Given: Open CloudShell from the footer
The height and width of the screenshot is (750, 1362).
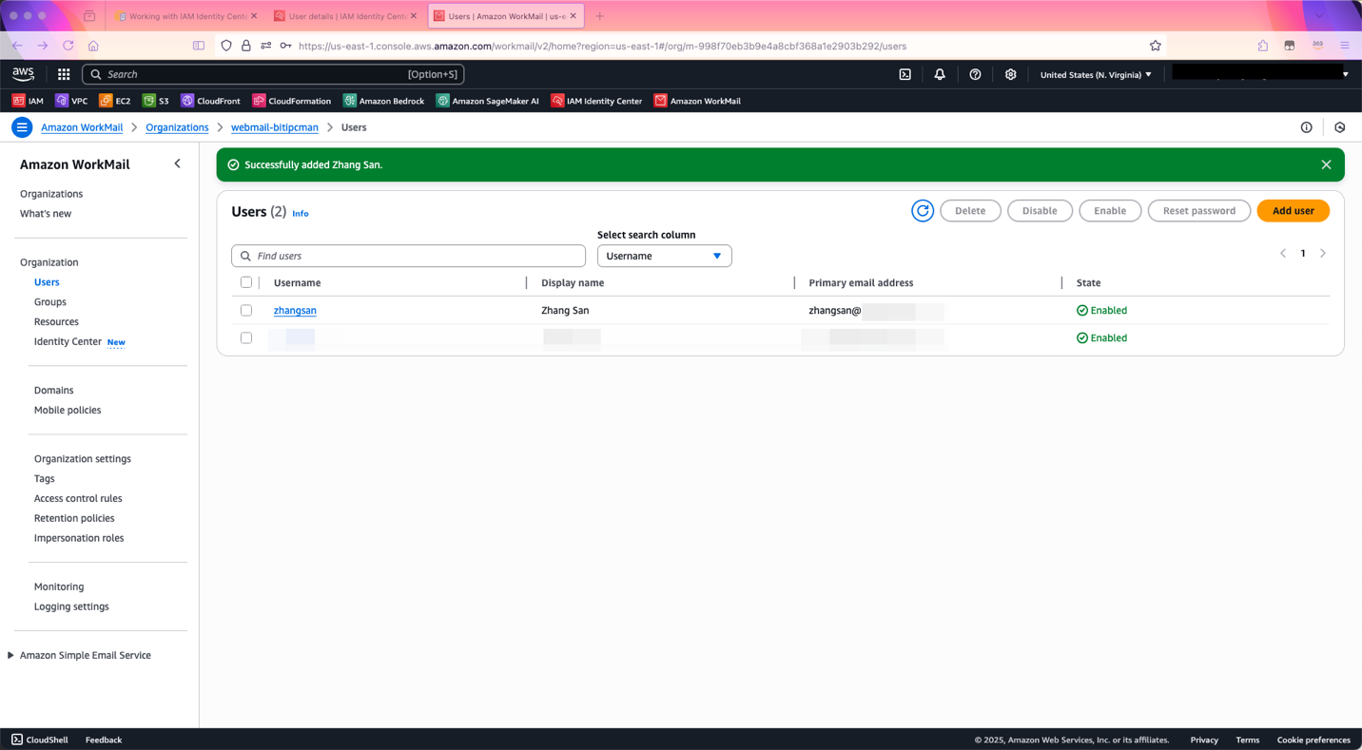Looking at the screenshot, I should click(40, 740).
